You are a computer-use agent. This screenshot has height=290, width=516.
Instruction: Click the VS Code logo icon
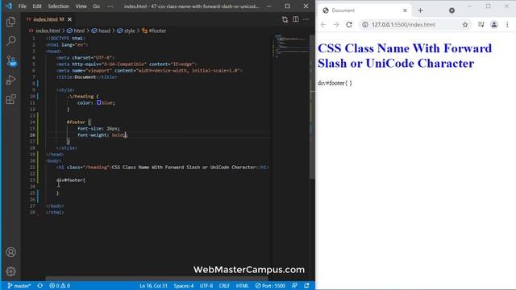[9, 6]
